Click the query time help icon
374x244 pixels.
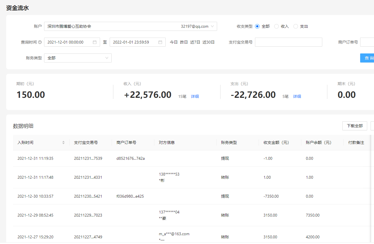coord(40,42)
